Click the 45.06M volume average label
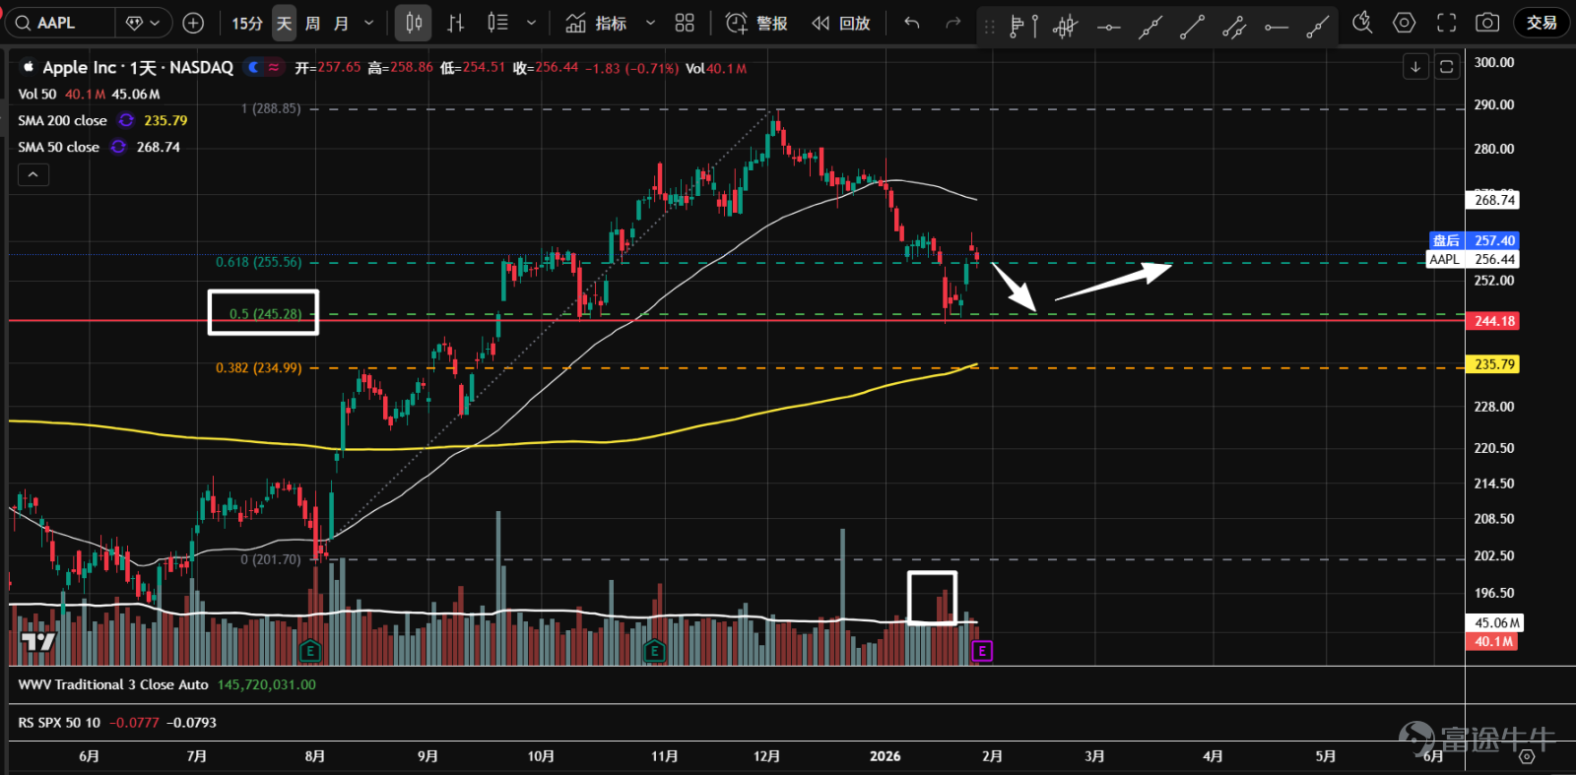Viewport: 1576px width, 775px height. (x=1495, y=623)
